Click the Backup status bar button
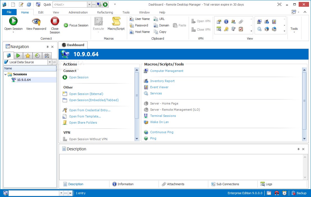This screenshot has height=197, width=311. [x=299, y=193]
